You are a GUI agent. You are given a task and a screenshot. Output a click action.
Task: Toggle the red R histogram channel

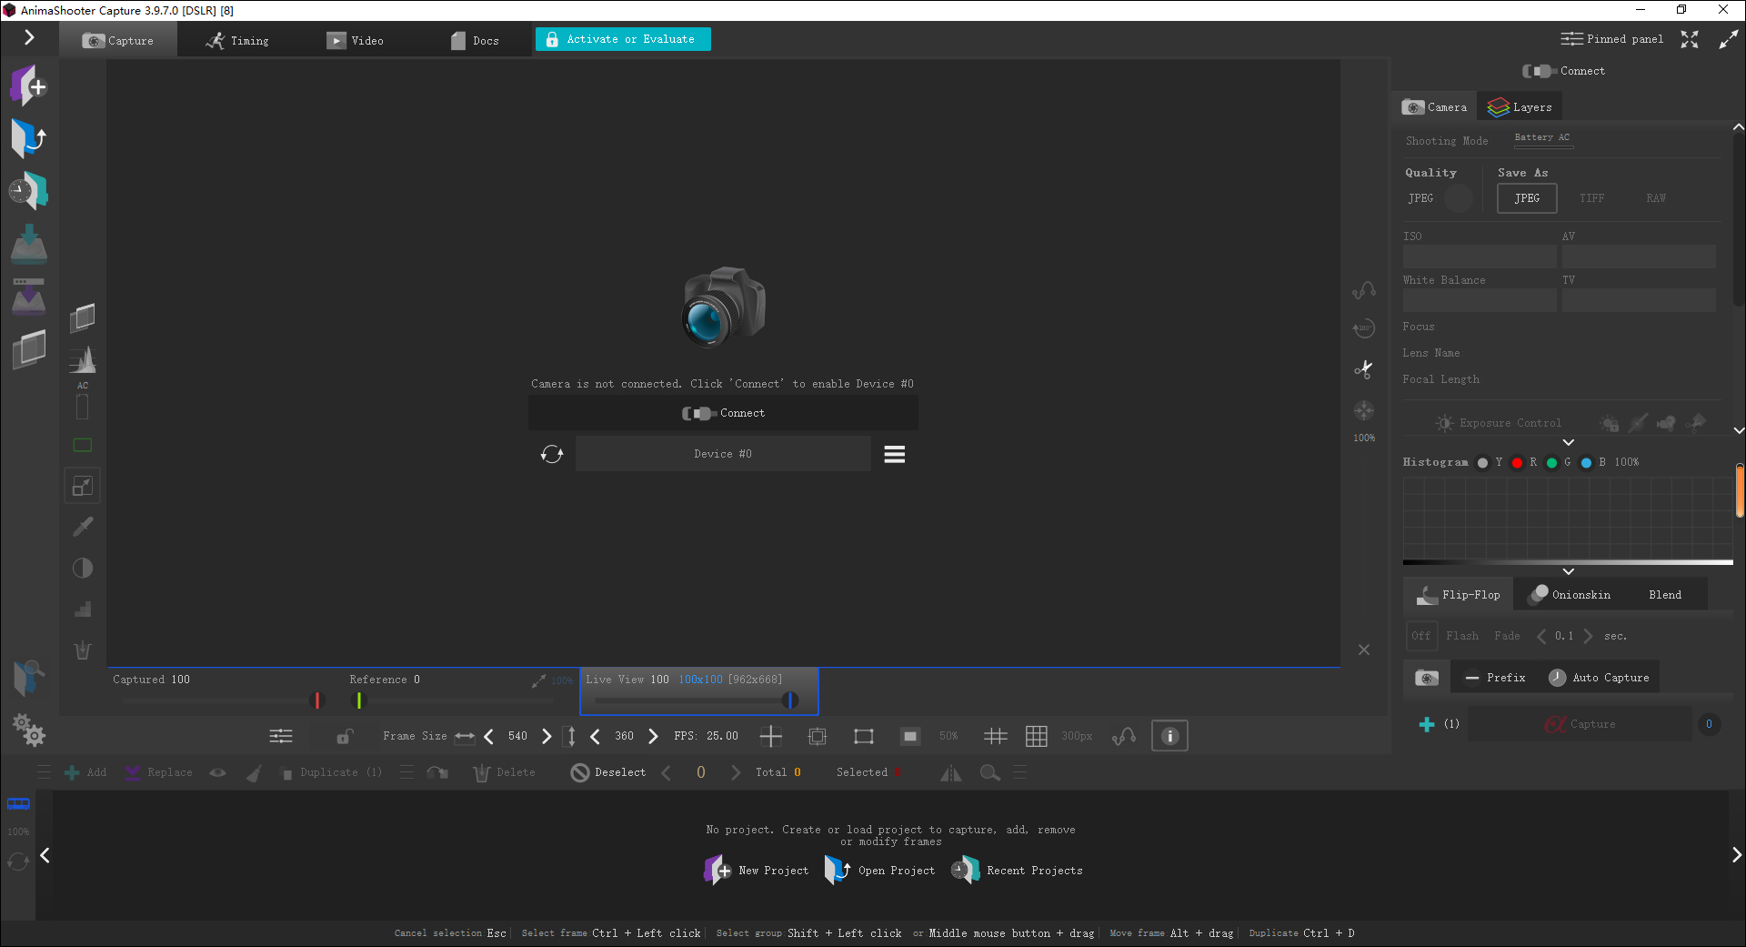[x=1517, y=463]
